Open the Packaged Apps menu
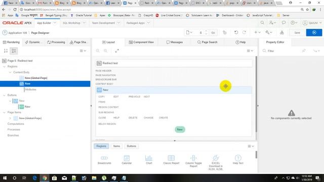This screenshot has height=182, width=324. pyautogui.click(x=138, y=23)
